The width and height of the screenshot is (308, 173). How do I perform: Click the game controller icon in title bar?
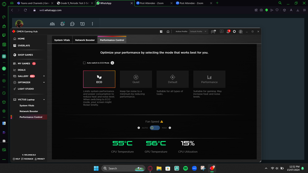(x=213, y=32)
